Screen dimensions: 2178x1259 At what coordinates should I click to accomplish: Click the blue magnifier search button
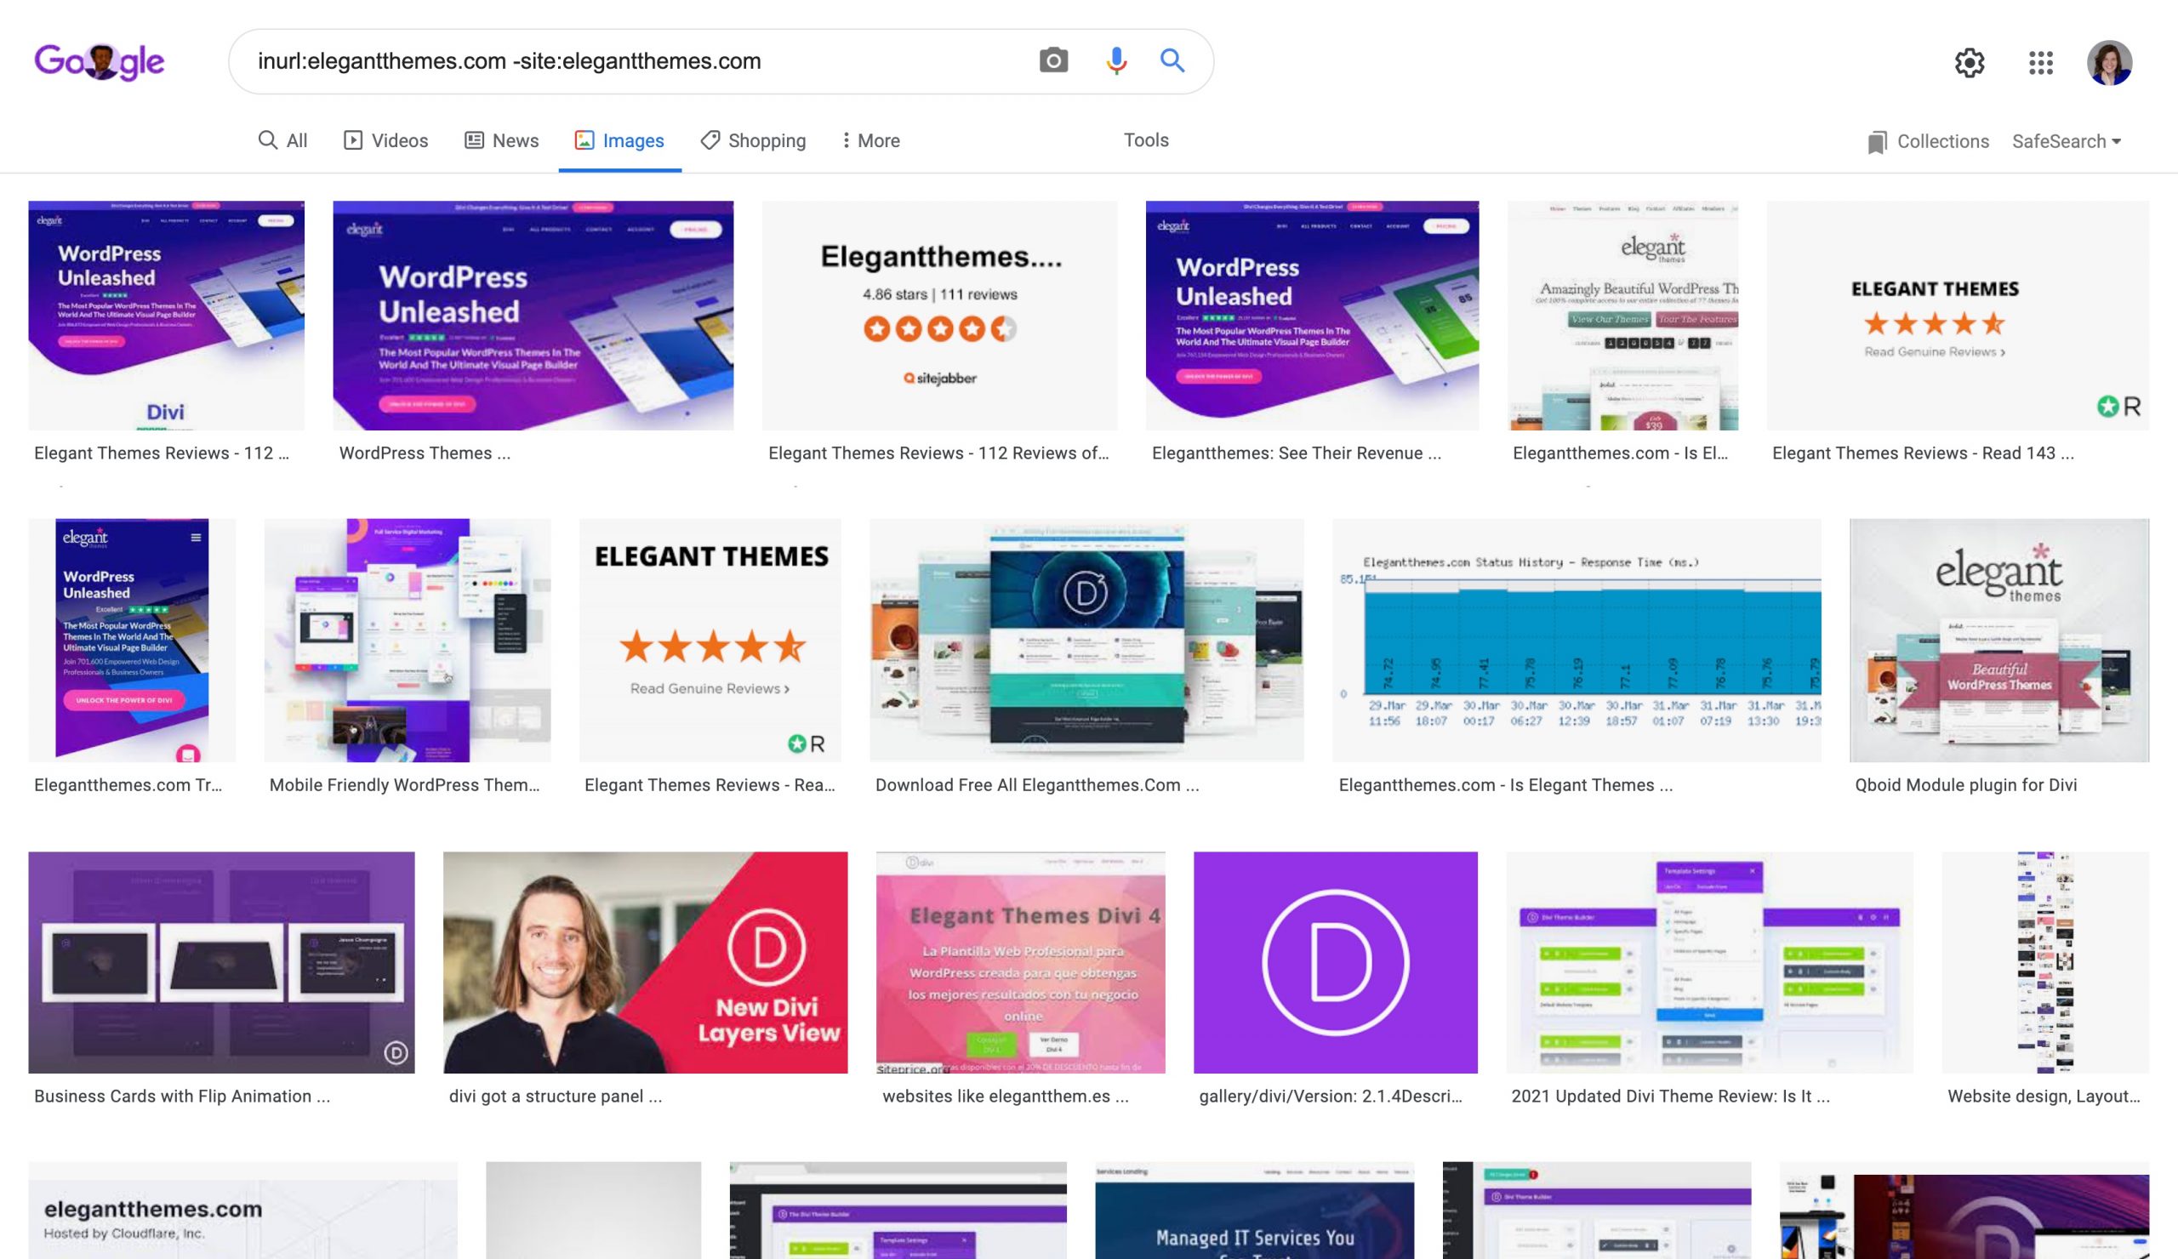[1172, 60]
